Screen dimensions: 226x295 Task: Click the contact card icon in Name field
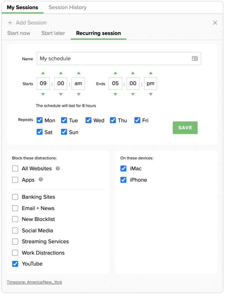coord(195,58)
